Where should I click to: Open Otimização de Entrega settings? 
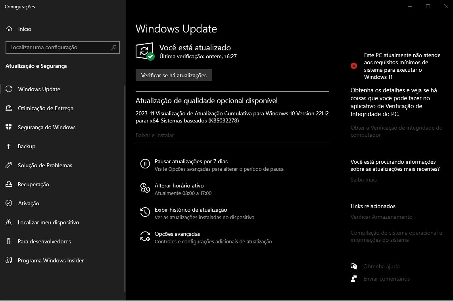point(46,108)
